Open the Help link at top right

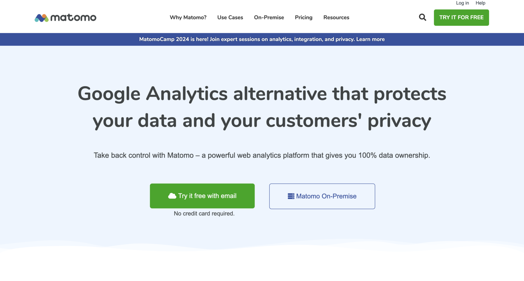tap(480, 3)
